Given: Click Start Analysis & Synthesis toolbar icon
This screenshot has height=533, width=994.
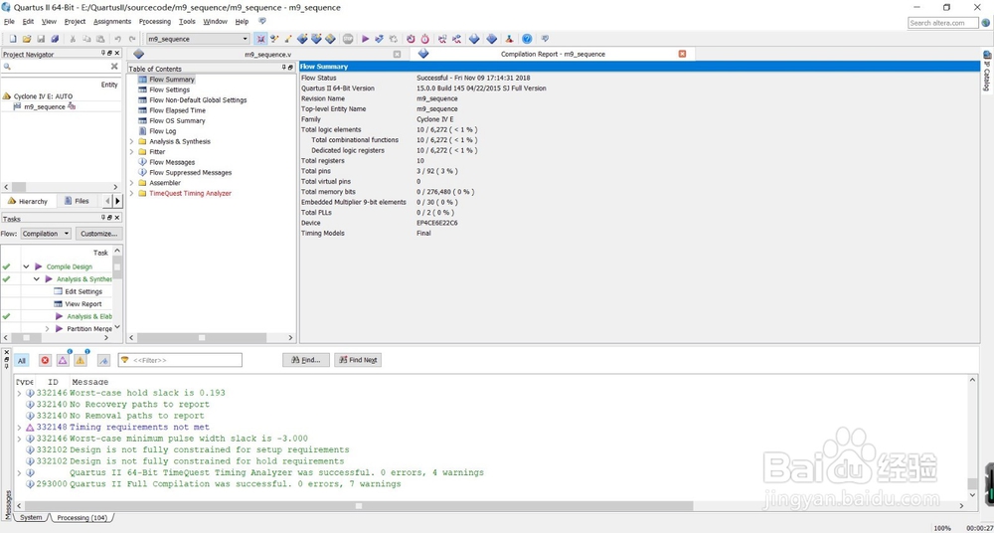Looking at the screenshot, I should click(379, 39).
